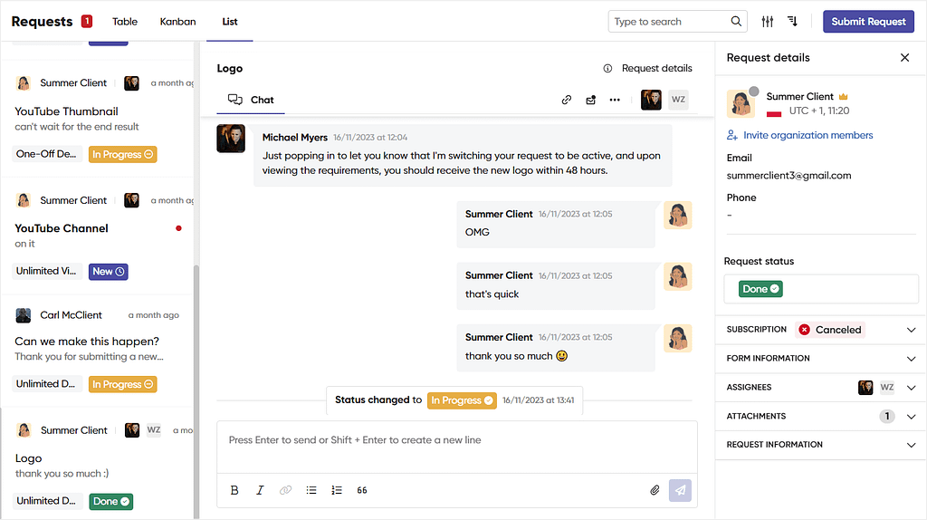The height and width of the screenshot is (520, 927).
Task: Click the mail notification icon in chat header
Action: point(590,100)
